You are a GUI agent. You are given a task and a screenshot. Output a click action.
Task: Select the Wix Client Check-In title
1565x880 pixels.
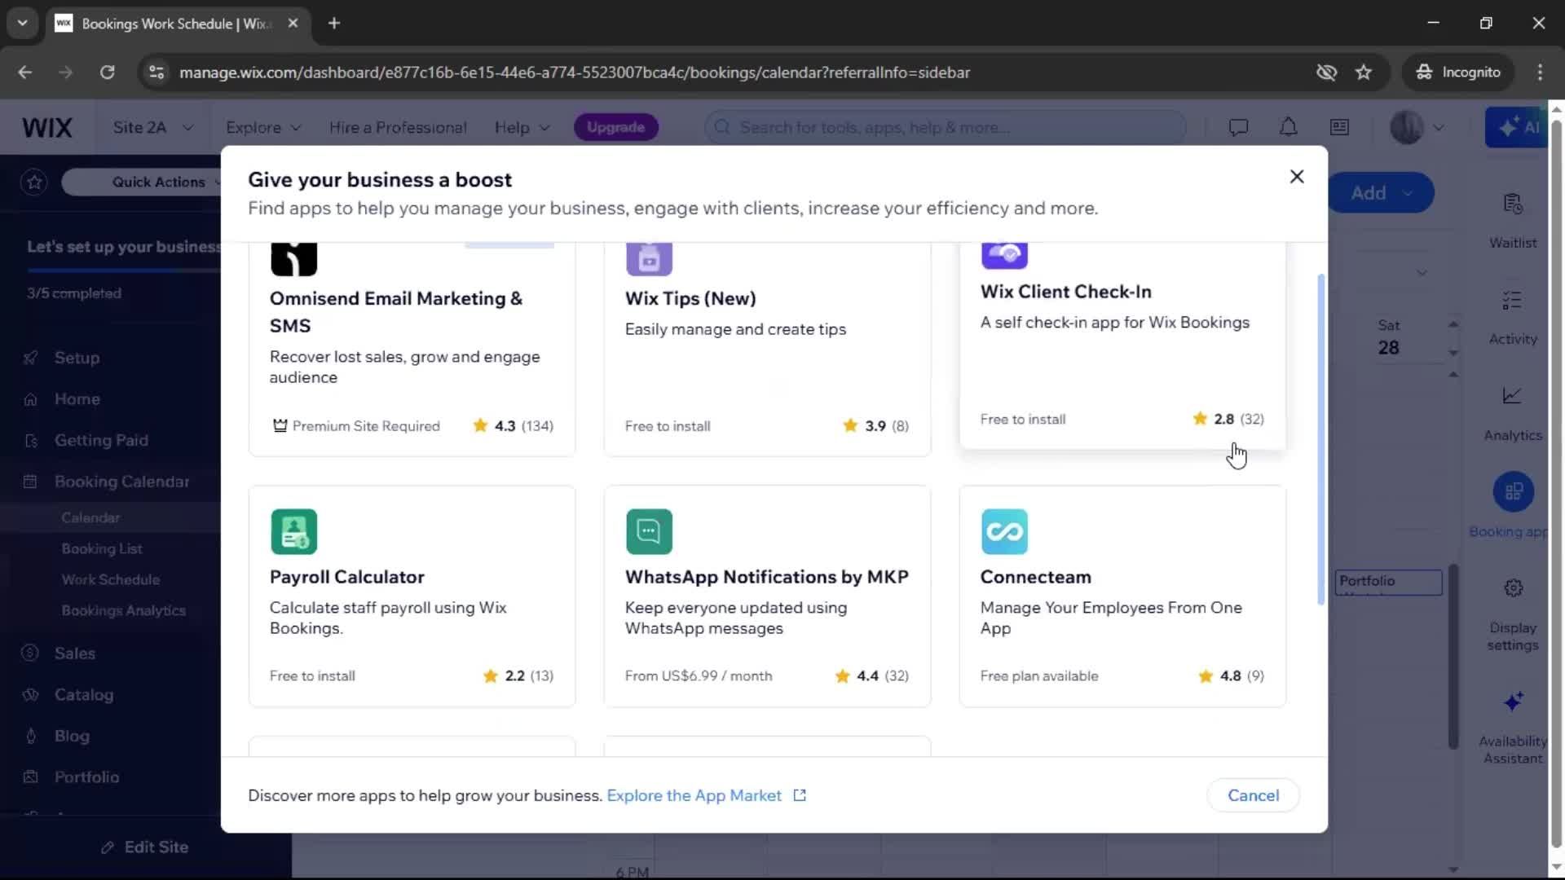1065,292
